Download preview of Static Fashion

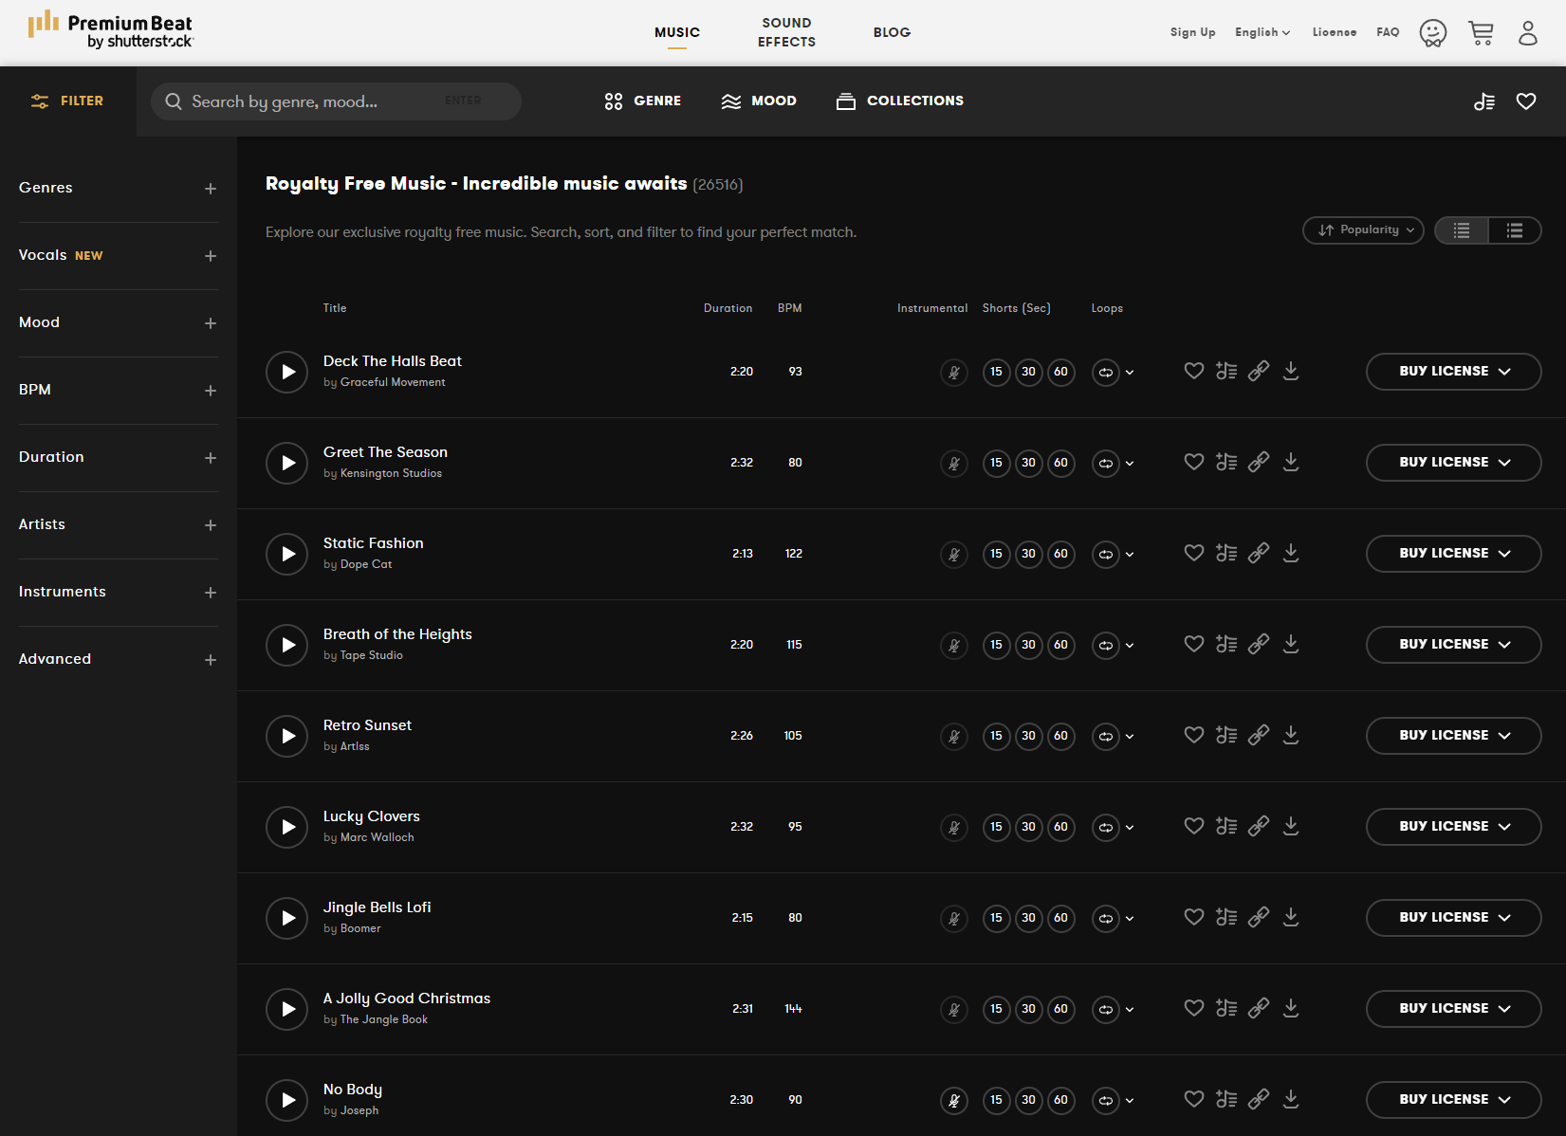click(x=1291, y=553)
